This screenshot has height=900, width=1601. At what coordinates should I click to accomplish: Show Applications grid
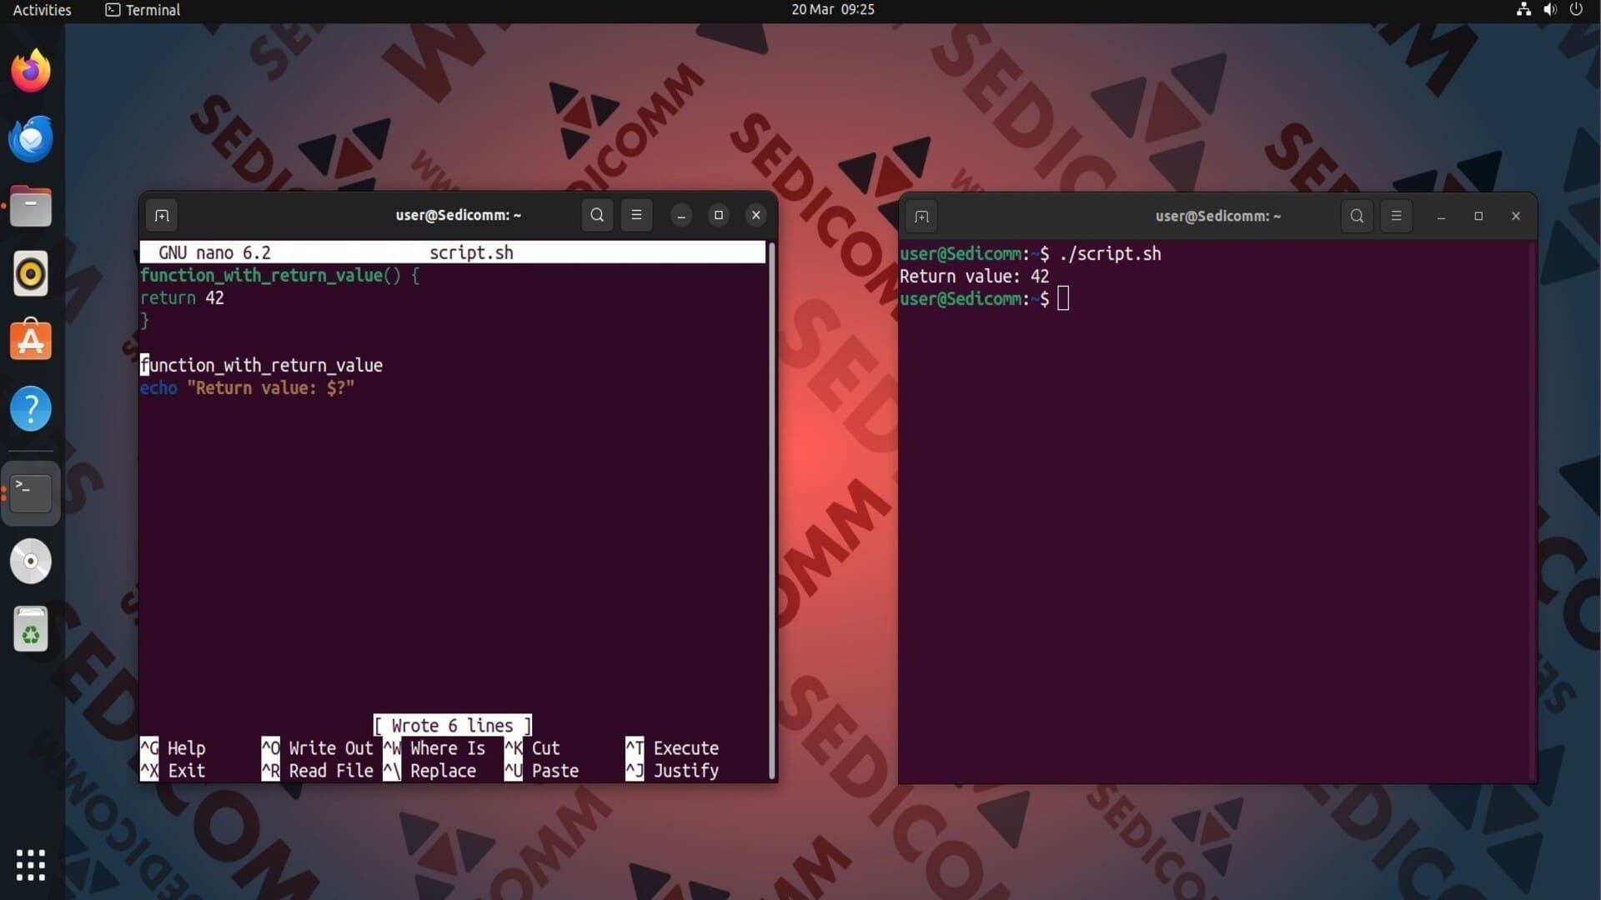click(31, 865)
